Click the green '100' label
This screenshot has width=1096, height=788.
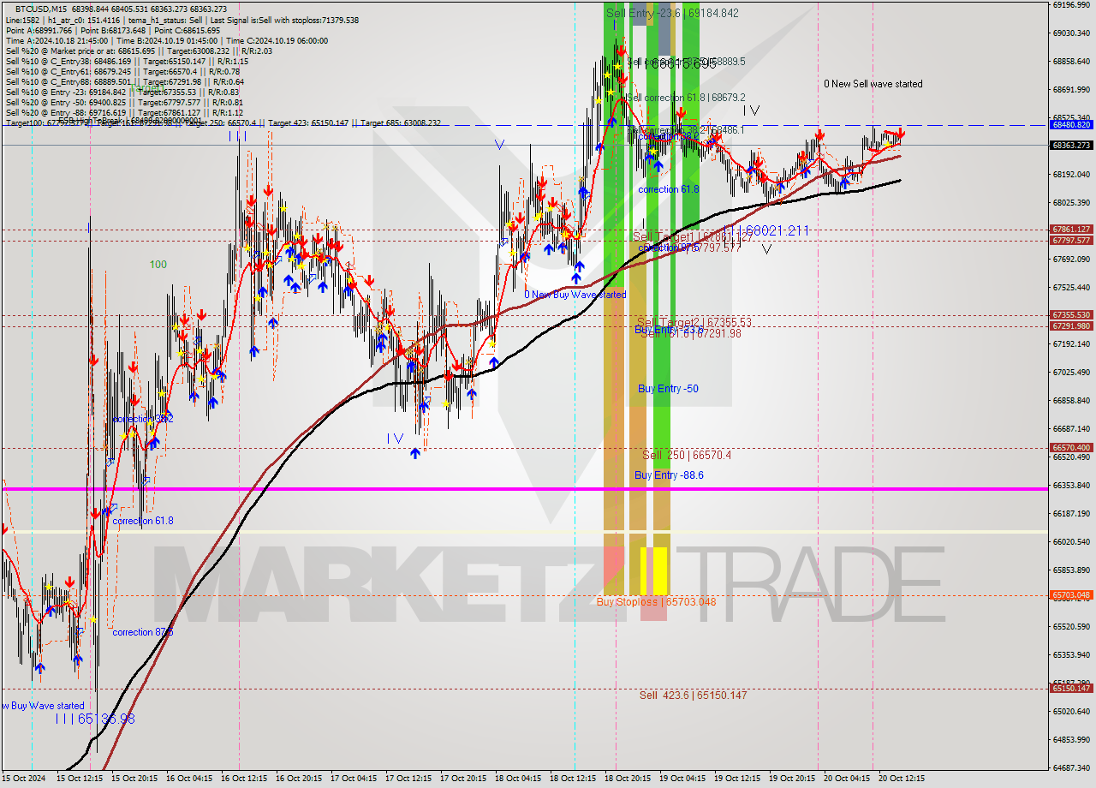[158, 265]
